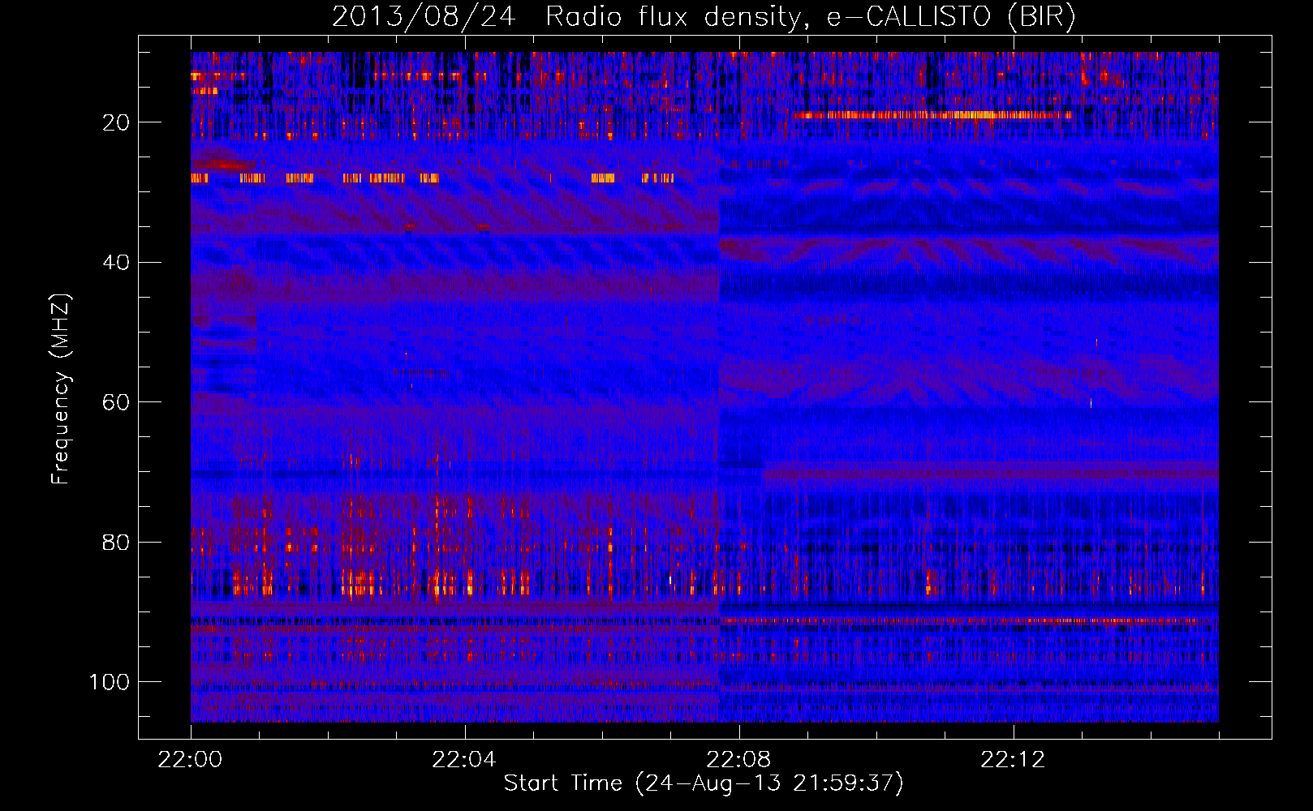
Task: Click the 80 MHz frequency tick label
Action: pyautogui.click(x=117, y=543)
